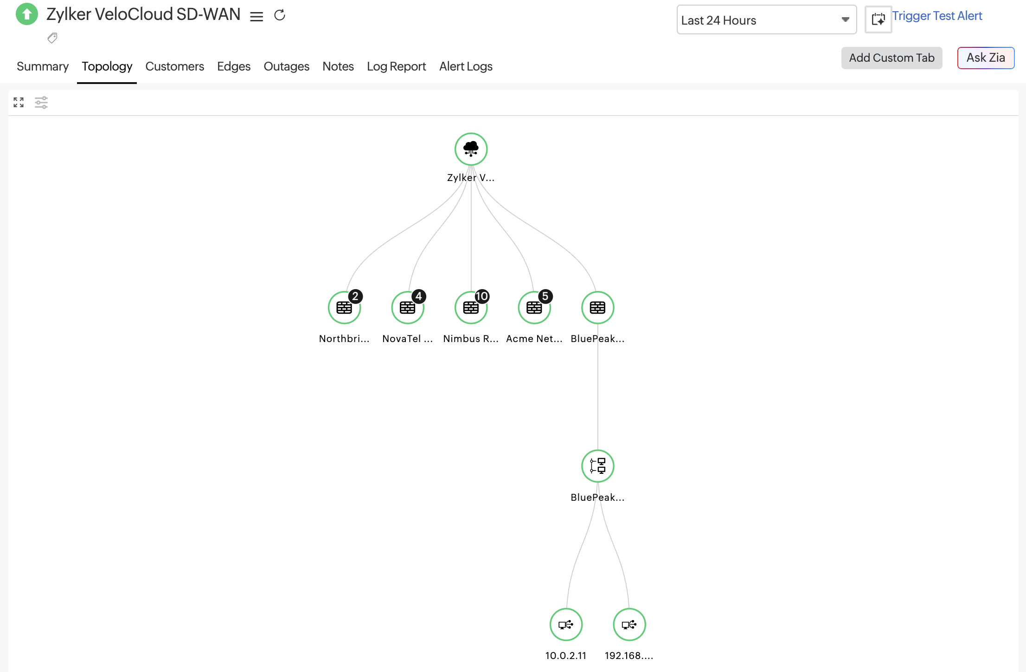The image size is (1026, 672).
Task: Click the green up-arrow status icon
Action: point(26,14)
